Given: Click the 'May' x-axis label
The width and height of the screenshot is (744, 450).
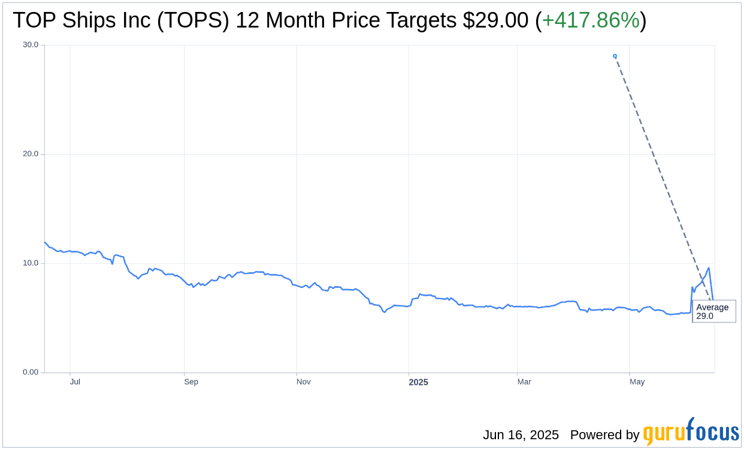Looking at the screenshot, I should pyautogui.click(x=637, y=382).
